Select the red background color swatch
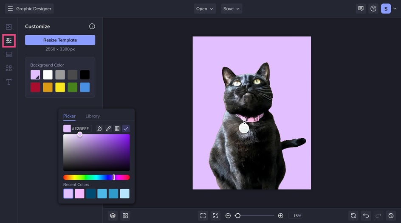Image resolution: width=401 pixels, height=223 pixels. point(35,87)
